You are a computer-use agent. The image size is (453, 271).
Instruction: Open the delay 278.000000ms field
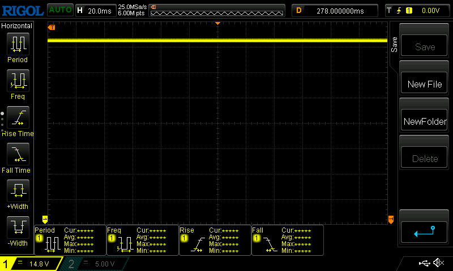335,10
